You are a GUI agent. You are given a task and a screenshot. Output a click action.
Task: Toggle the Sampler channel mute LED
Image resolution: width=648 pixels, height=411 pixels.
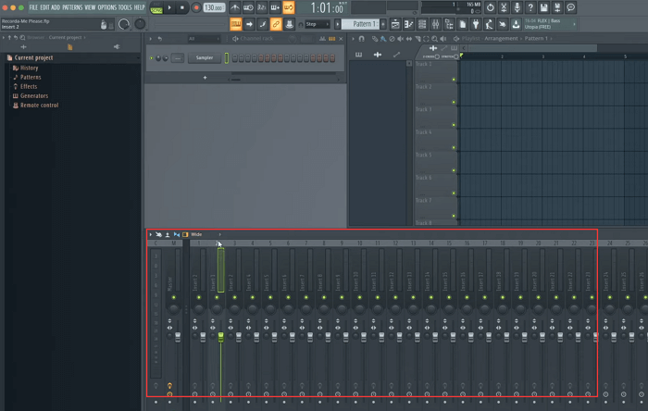pyautogui.click(x=151, y=58)
